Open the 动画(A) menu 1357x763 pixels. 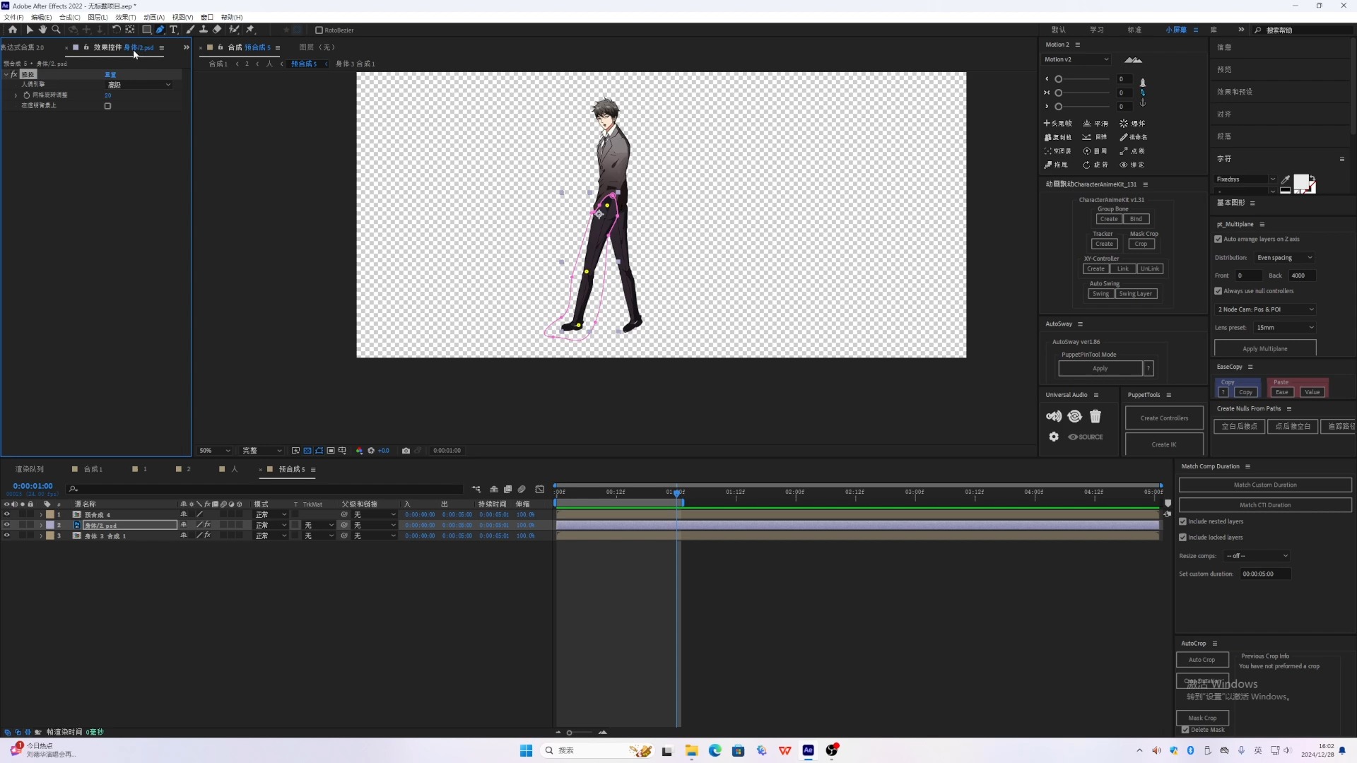click(153, 17)
